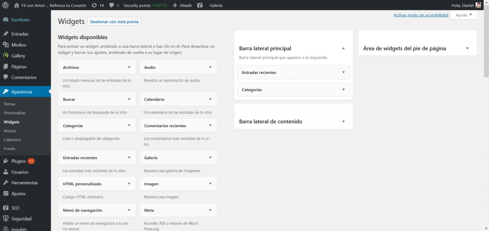Click the plus icon next to Añadir
This screenshot has width=489, height=231.
175,5
